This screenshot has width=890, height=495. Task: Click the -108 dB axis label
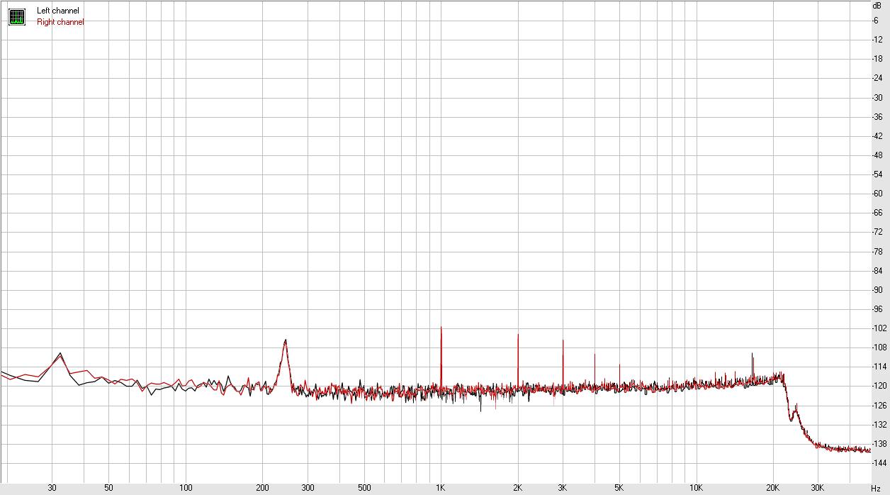click(x=878, y=347)
